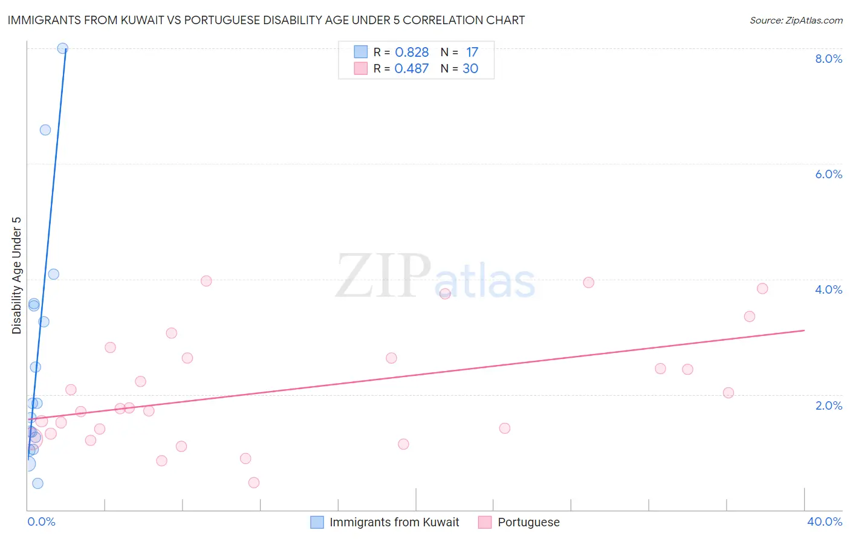The width and height of the screenshot is (850, 539).
Task: Click the R value 0.828 in legend
Action: pos(412,52)
